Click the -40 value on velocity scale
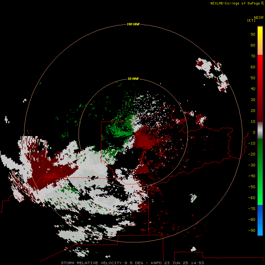This screenshot has height=265, width=265. (x=252, y=176)
